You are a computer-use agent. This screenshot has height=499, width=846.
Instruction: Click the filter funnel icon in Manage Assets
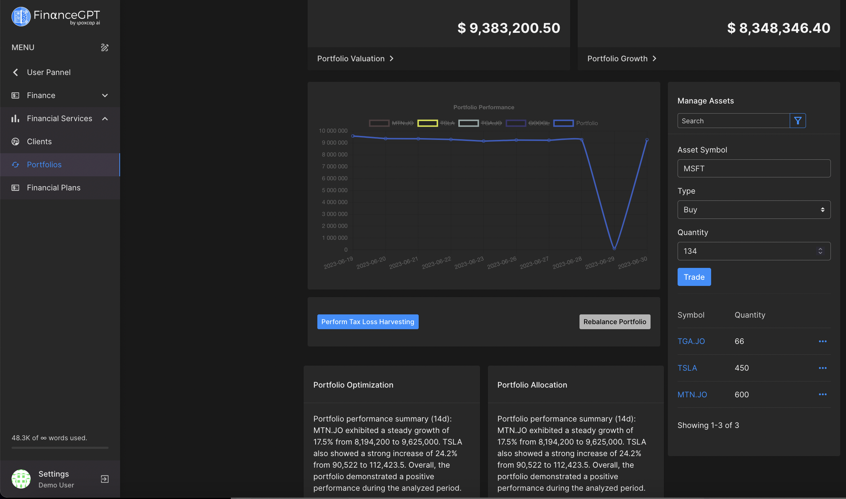pyautogui.click(x=798, y=121)
